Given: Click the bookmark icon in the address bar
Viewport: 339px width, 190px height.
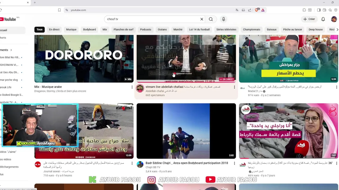Looking at the screenshot, I should tap(59, 10).
